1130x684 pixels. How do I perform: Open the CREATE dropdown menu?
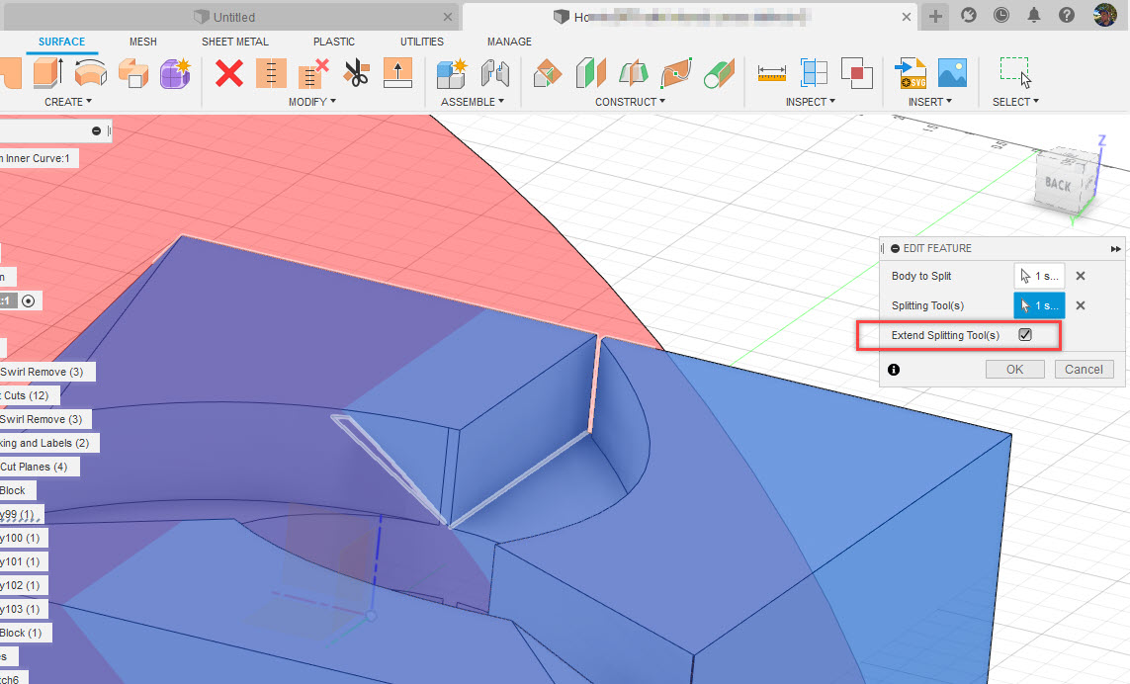(x=67, y=102)
